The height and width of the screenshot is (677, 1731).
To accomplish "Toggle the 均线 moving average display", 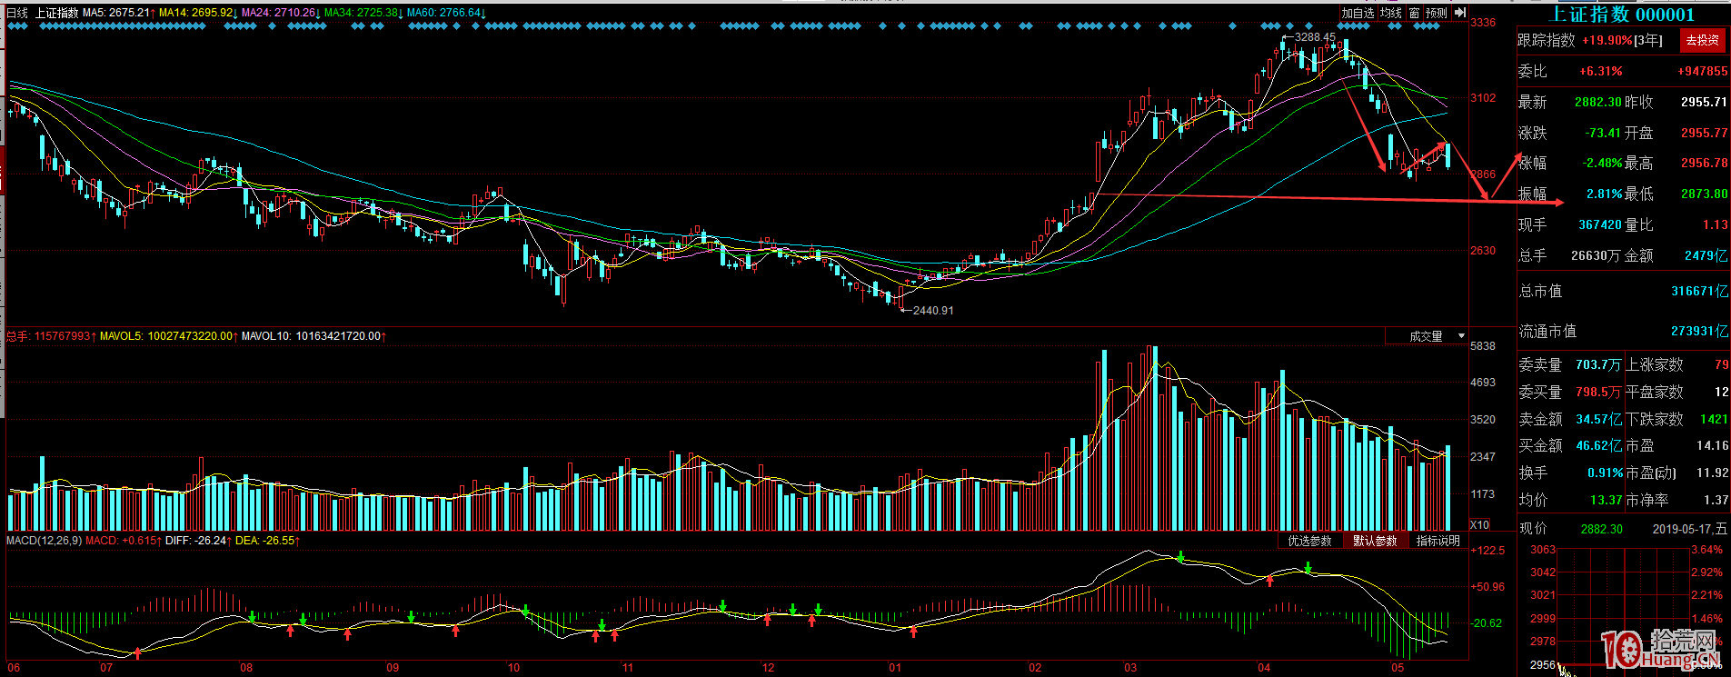I will coord(1390,13).
